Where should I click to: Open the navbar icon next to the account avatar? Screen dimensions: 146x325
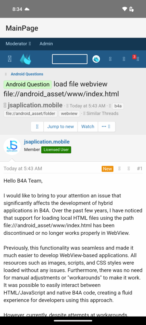110,59
